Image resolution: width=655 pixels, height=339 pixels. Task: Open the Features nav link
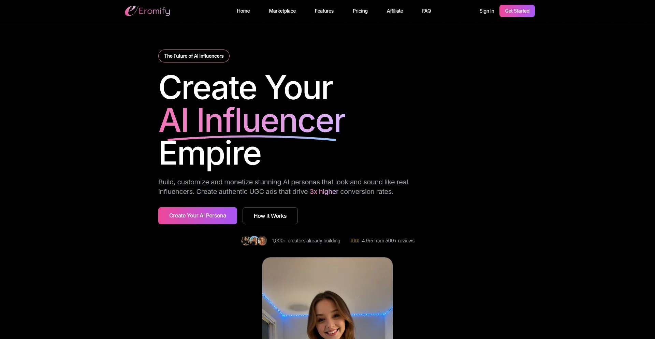click(324, 11)
